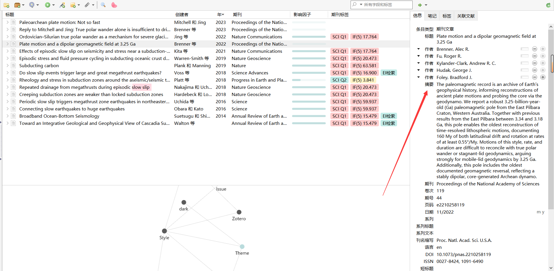Click the pink Jasminum plugin icon
Image resolution: width=554 pixels, height=271 pixels.
point(114,5)
